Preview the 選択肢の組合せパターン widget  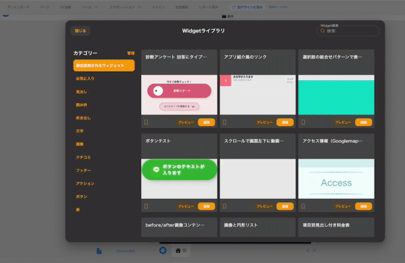click(x=343, y=122)
